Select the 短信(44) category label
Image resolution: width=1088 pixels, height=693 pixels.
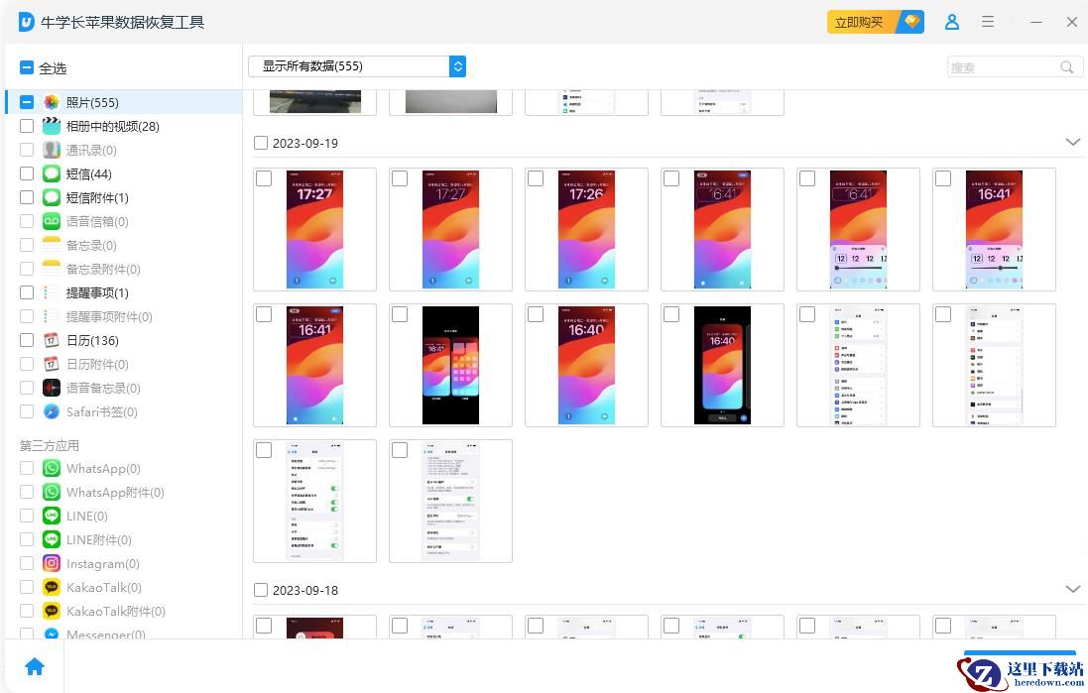coord(89,174)
